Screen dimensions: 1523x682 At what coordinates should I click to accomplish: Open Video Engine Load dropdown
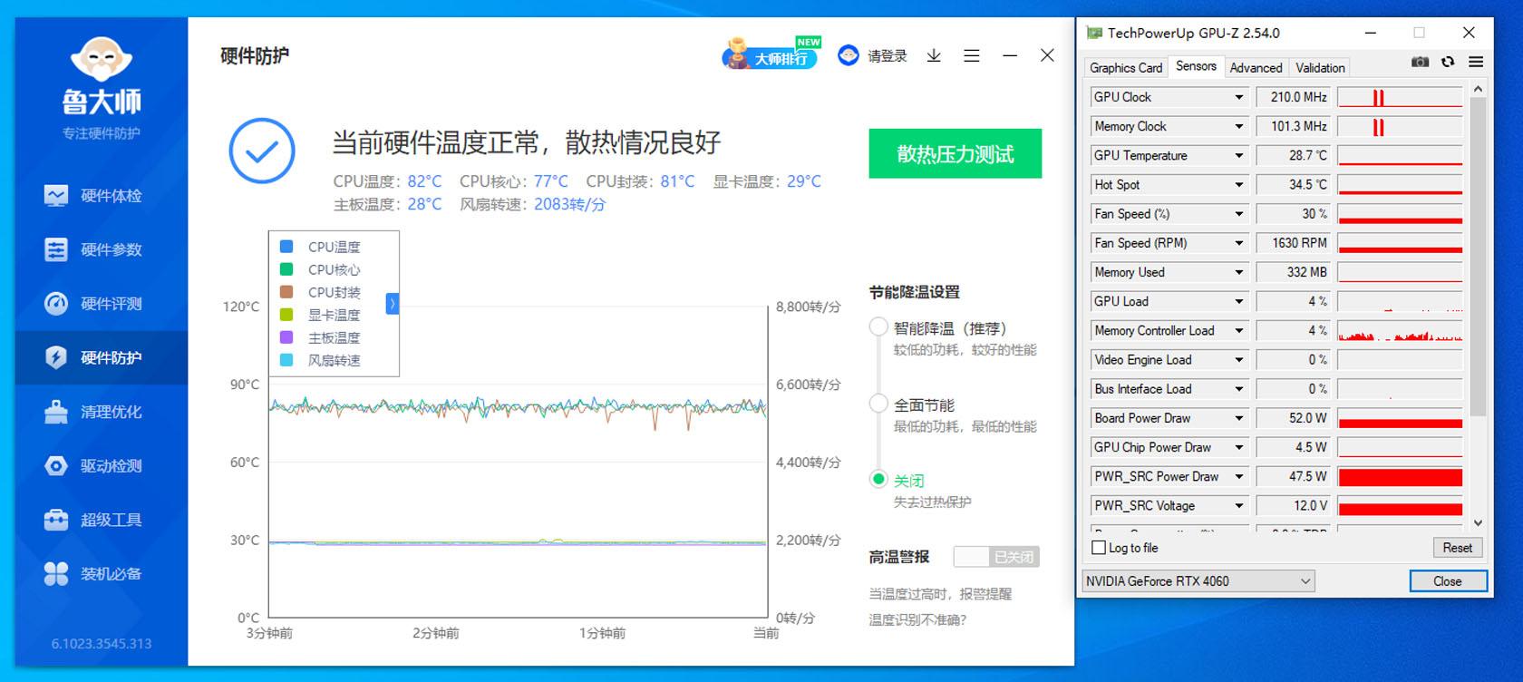point(1238,360)
